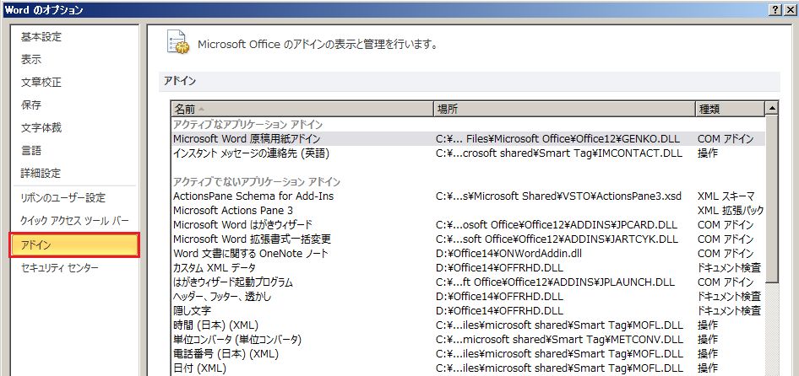Click the JARTCYK.DLL location path
This screenshot has height=376, width=799.
click(x=557, y=239)
